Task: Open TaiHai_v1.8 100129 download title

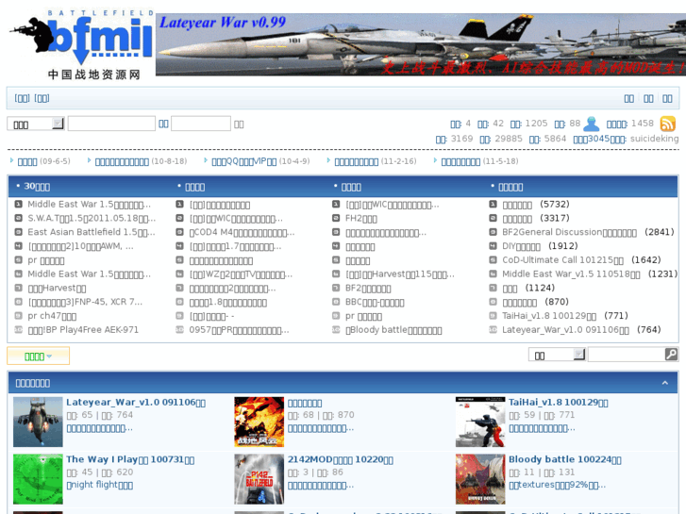Action: [x=559, y=403]
